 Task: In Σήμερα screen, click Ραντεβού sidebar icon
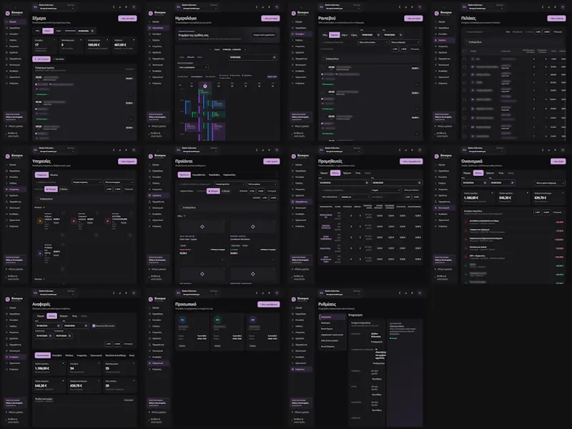click(7, 34)
